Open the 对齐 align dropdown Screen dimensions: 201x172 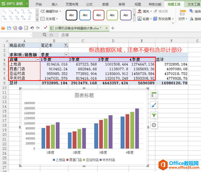pyautogui.click(x=183, y=15)
